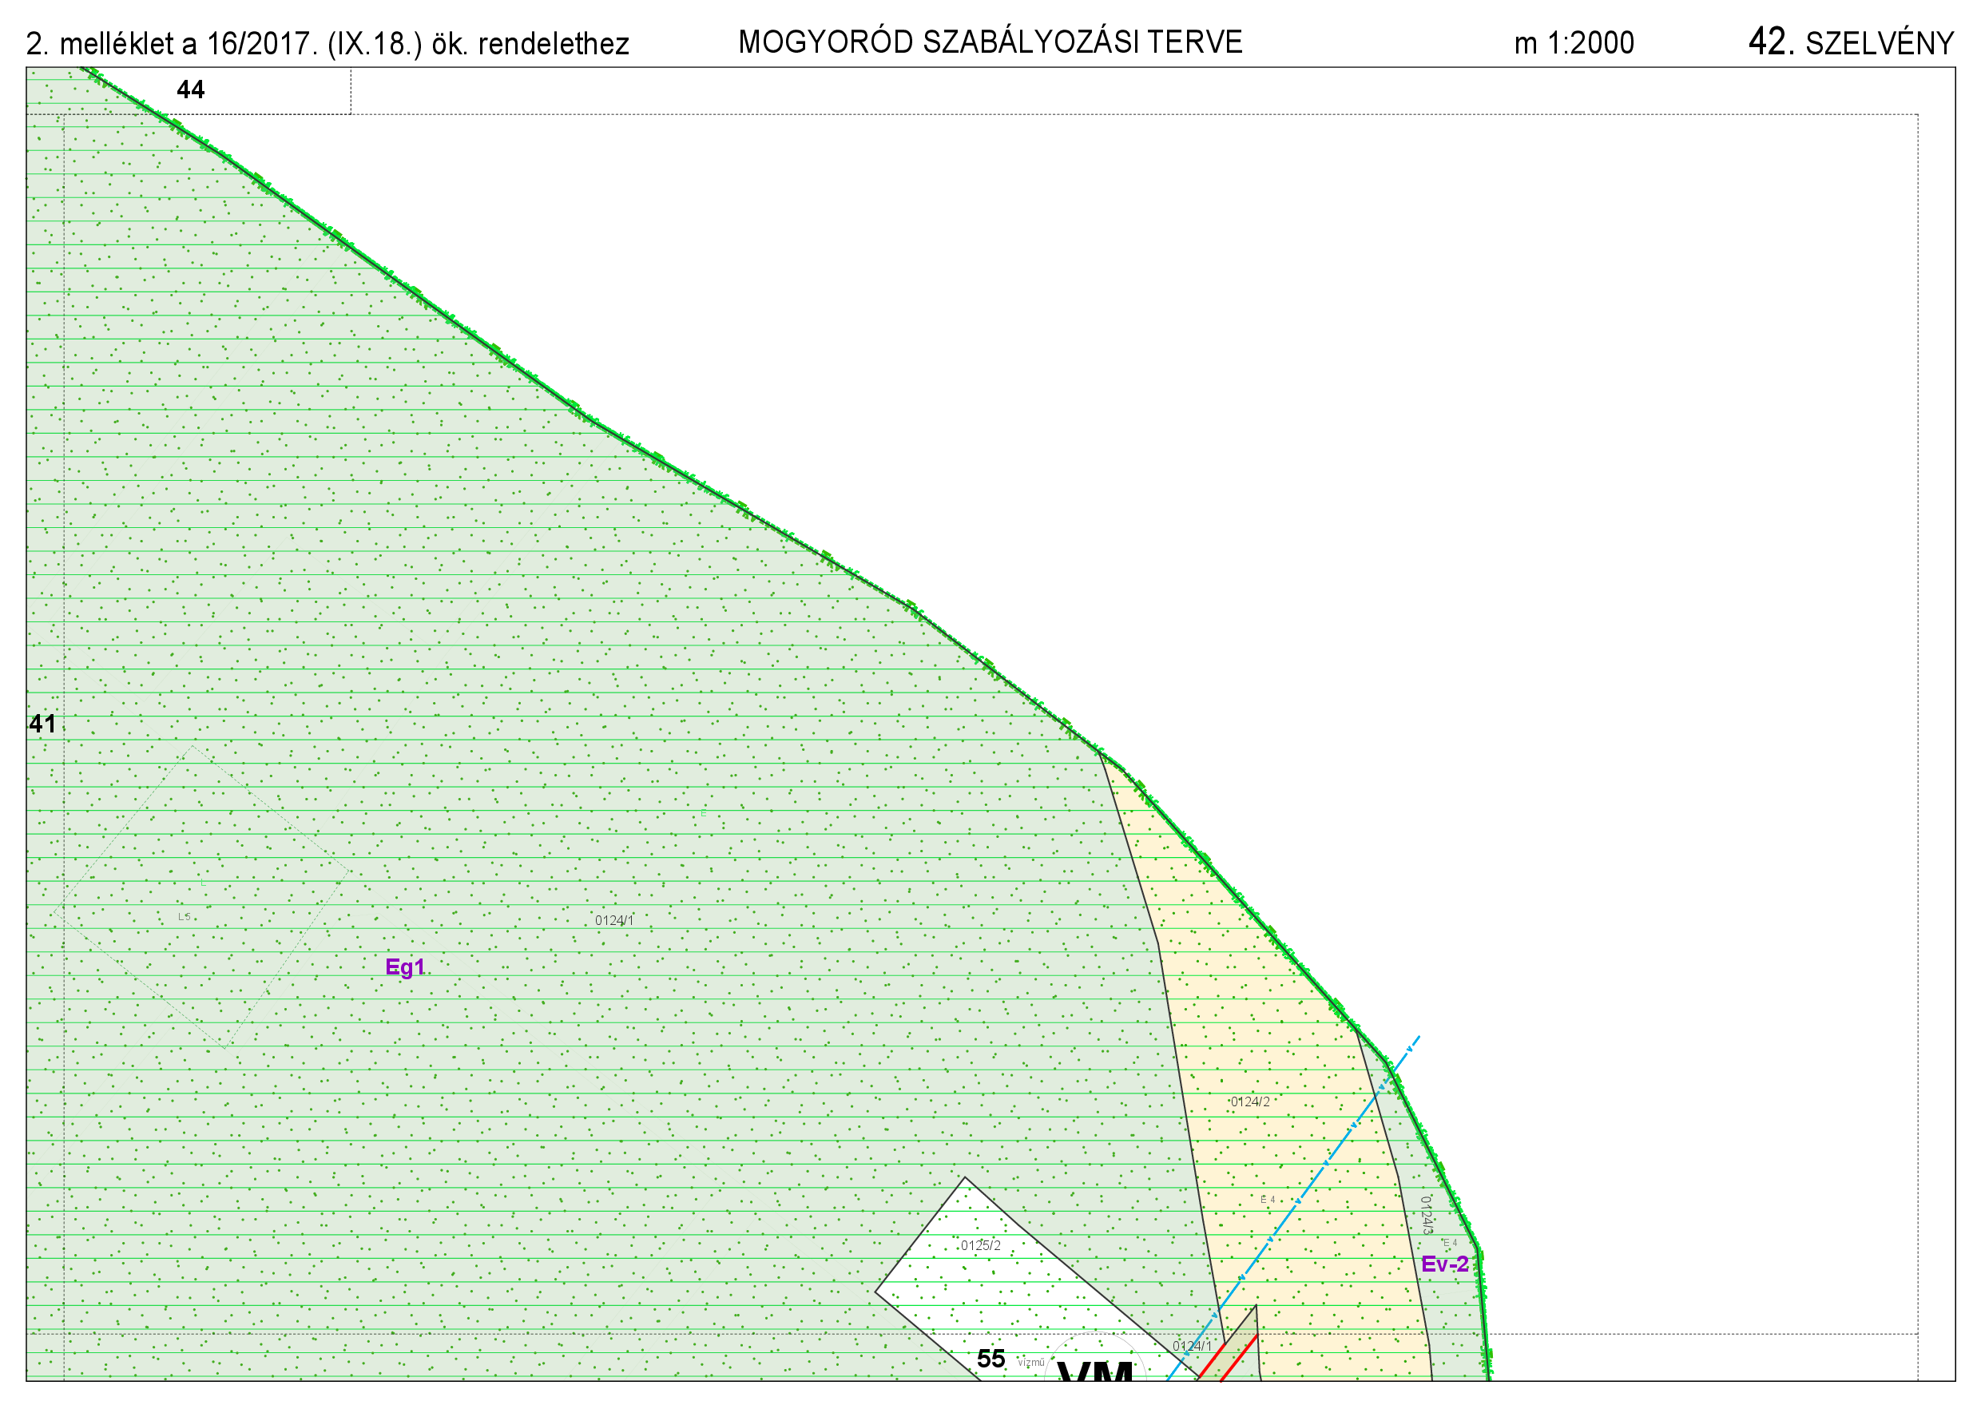Click the purple Ev-2 zone label
The height and width of the screenshot is (1401, 1981).
(x=1444, y=1264)
